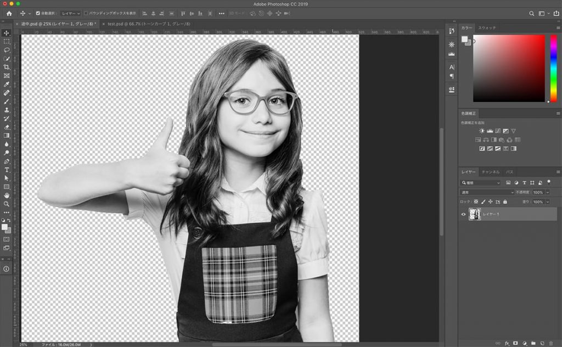Select the レイヤー 1 layer thumbnail
Viewport: 562px width, 347px height.
point(475,214)
